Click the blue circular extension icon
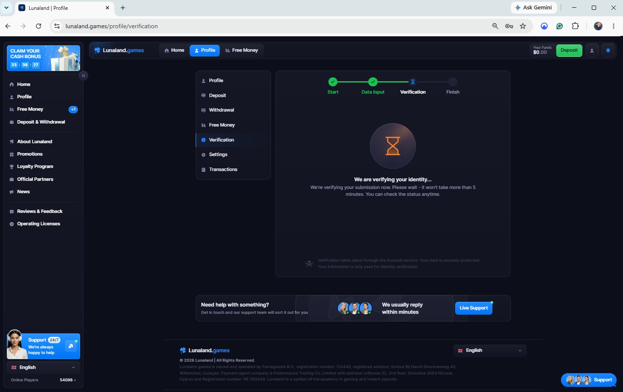623x392 pixels. coord(544,26)
